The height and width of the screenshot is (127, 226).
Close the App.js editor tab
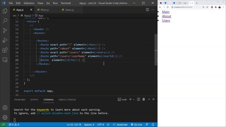tap(31, 10)
